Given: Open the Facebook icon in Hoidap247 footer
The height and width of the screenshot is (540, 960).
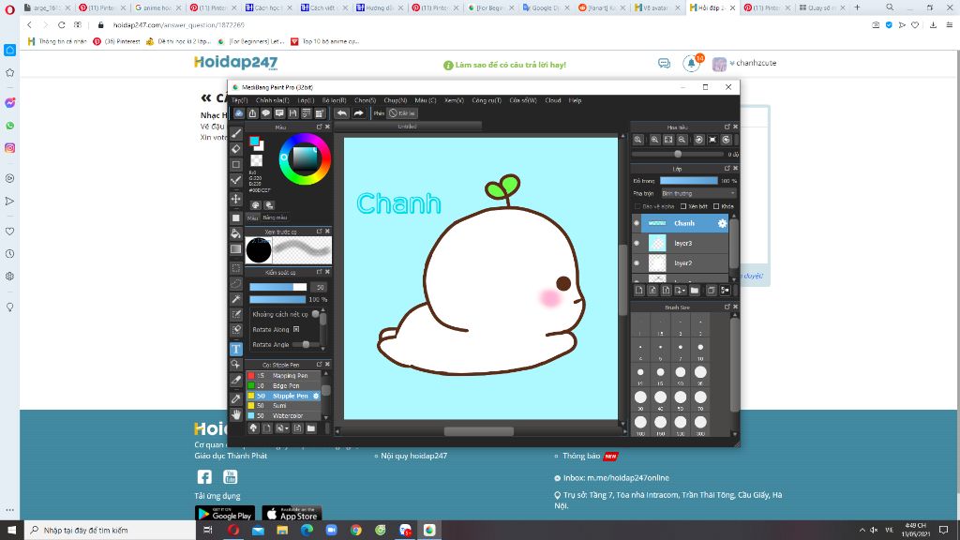Looking at the screenshot, I should (x=204, y=477).
